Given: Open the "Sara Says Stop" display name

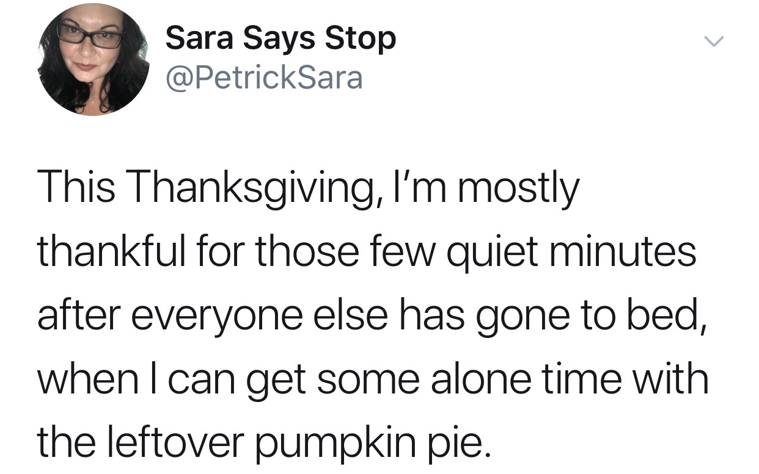Looking at the screenshot, I should pyautogui.click(x=280, y=40).
